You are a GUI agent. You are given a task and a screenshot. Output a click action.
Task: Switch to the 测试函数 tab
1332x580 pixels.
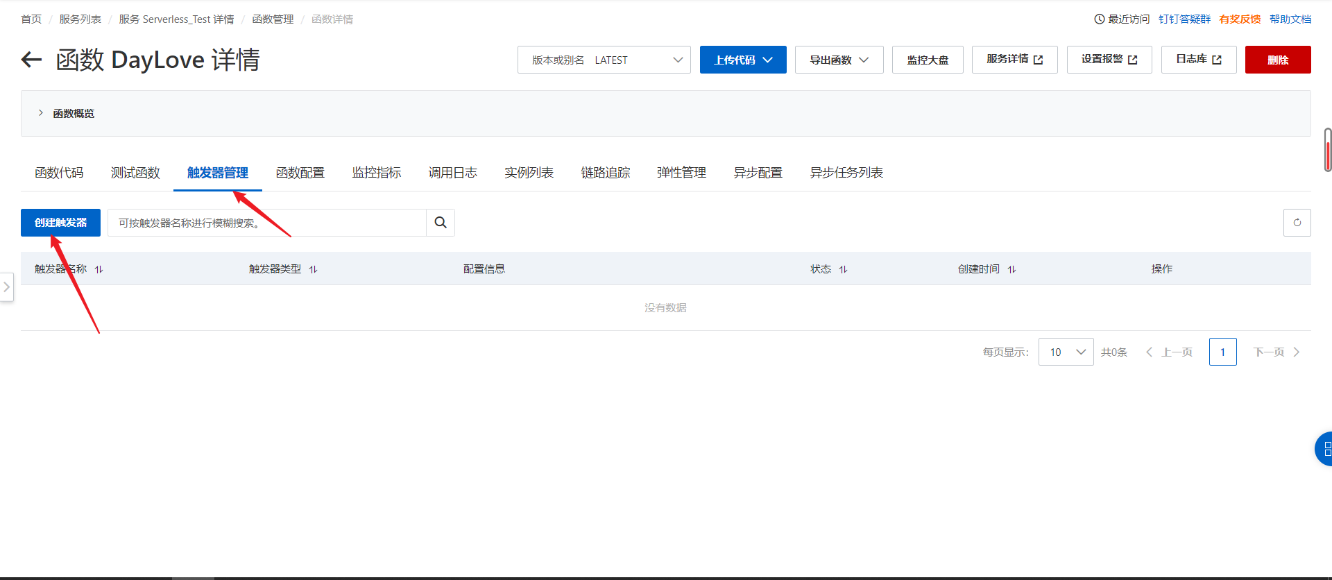click(x=135, y=173)
